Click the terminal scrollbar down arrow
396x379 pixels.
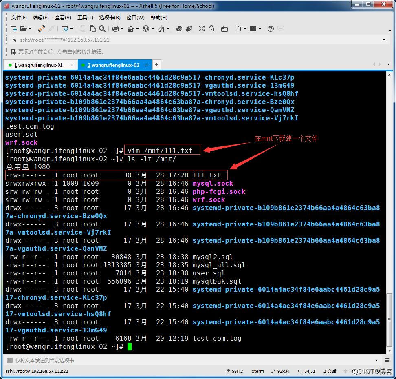click(x=389, y=351)
